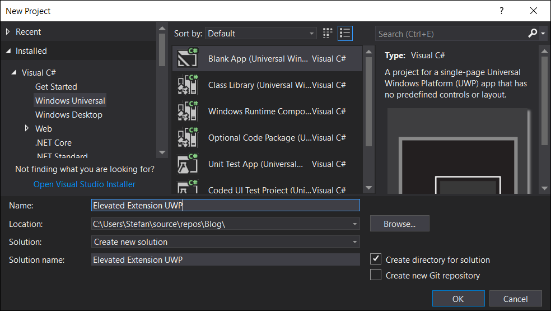Click the description pane scroll down arrow

[x=545, y=188]
